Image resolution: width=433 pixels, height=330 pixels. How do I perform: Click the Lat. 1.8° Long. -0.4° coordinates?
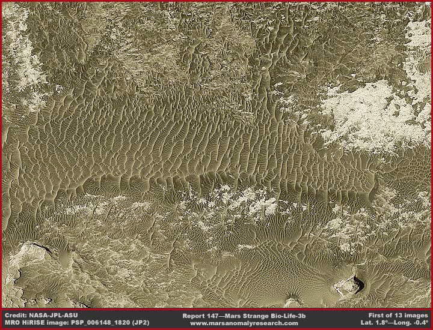tap(390, 323)
